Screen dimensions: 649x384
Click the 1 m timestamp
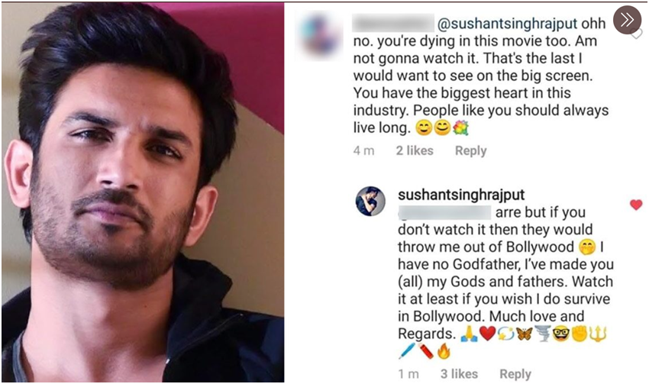[408, 374]
